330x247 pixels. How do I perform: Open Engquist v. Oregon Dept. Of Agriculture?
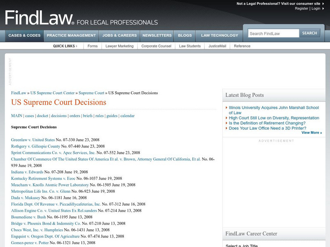pyautogui.click(x=45, y=236)
